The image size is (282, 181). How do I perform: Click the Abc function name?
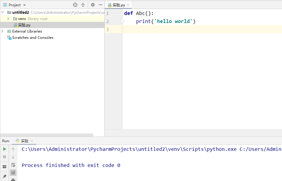(140, 13)
